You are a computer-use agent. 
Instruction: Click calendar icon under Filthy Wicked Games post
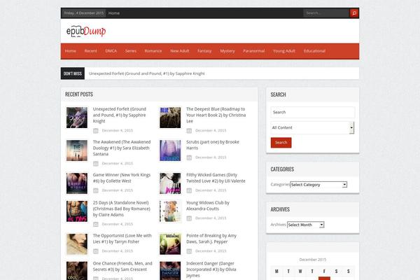tap(189, 190)
